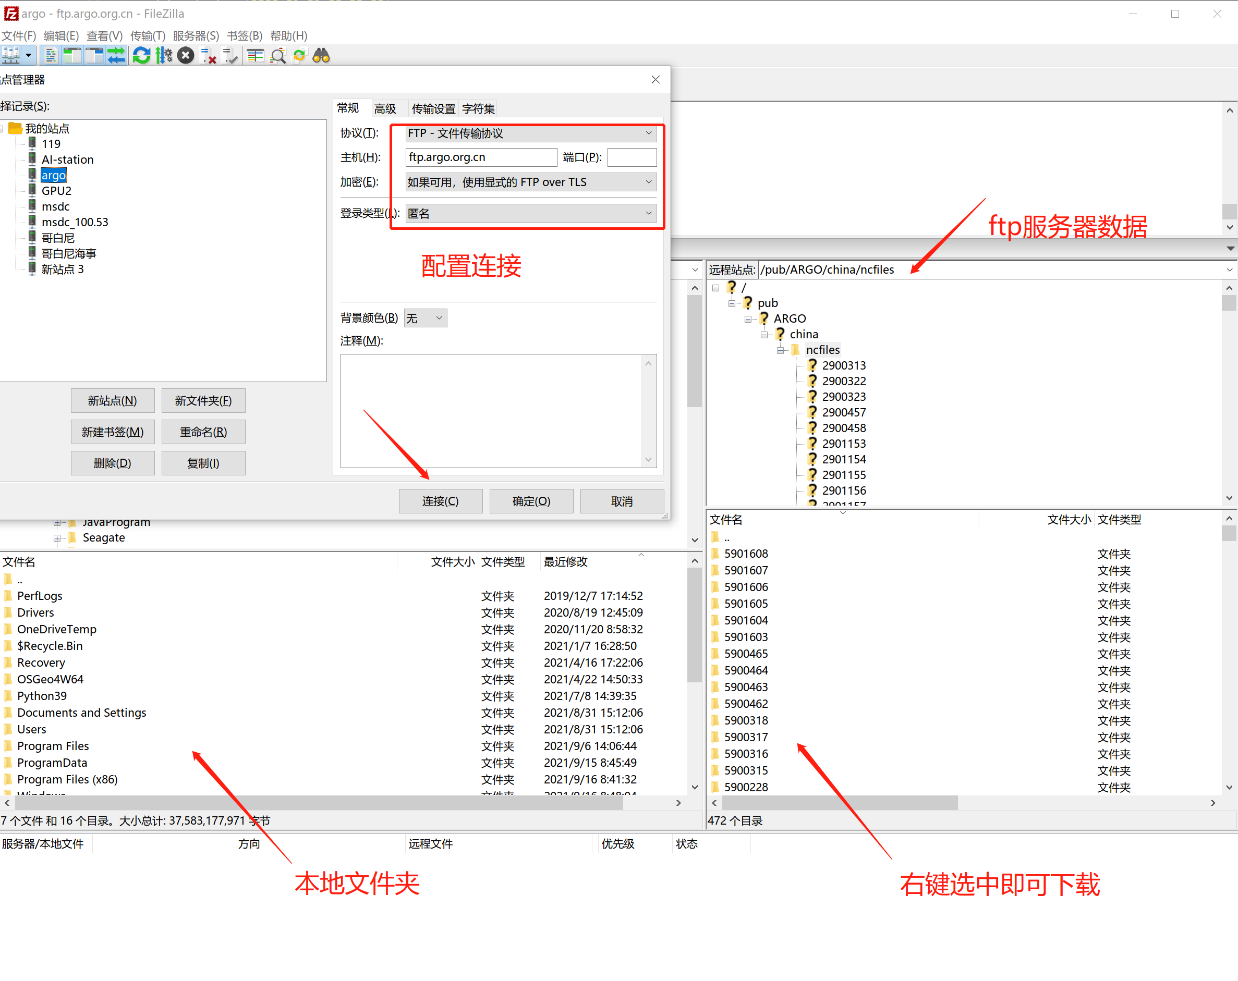Toggle the transfer queue display
Image resolution: width=1238 pixels, height=981 pixels.
(116, 56)
